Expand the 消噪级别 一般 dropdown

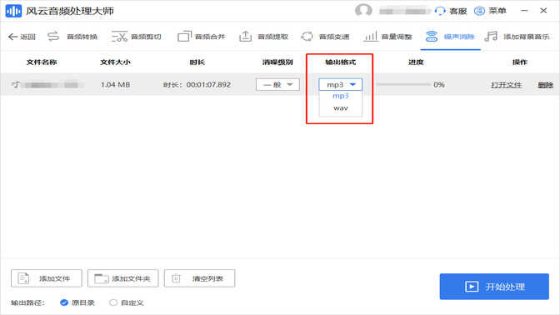[x=277, y=85]
